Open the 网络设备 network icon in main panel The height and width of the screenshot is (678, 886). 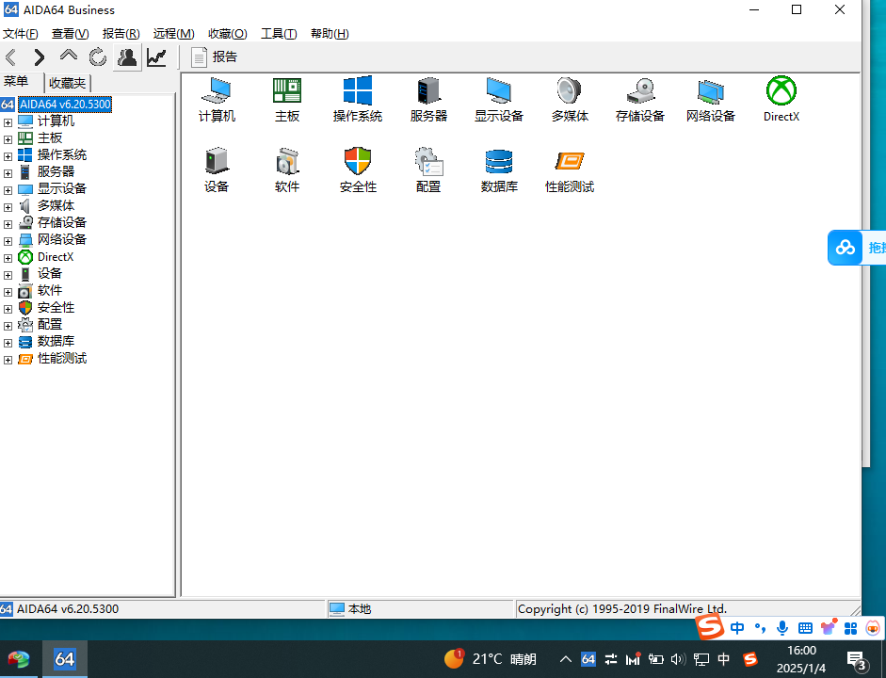coord(711,100)
